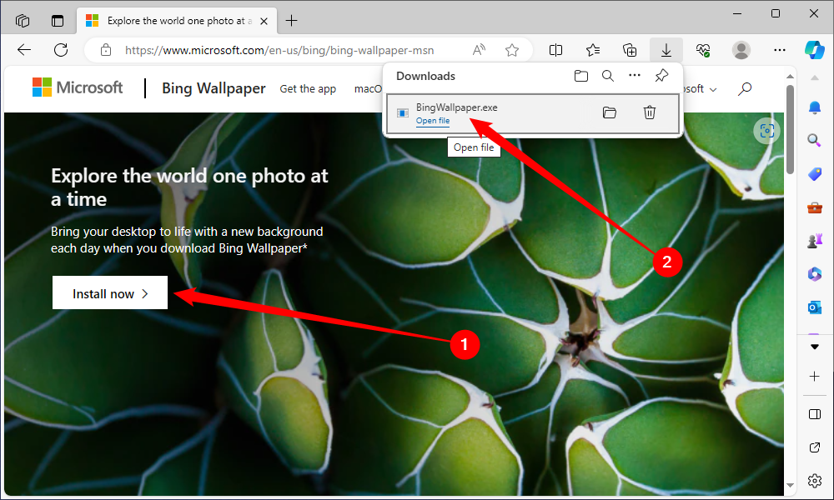This screenshot has width=834, height=500.
Task: Open a new tab with plus button
Action: (291, 21)
